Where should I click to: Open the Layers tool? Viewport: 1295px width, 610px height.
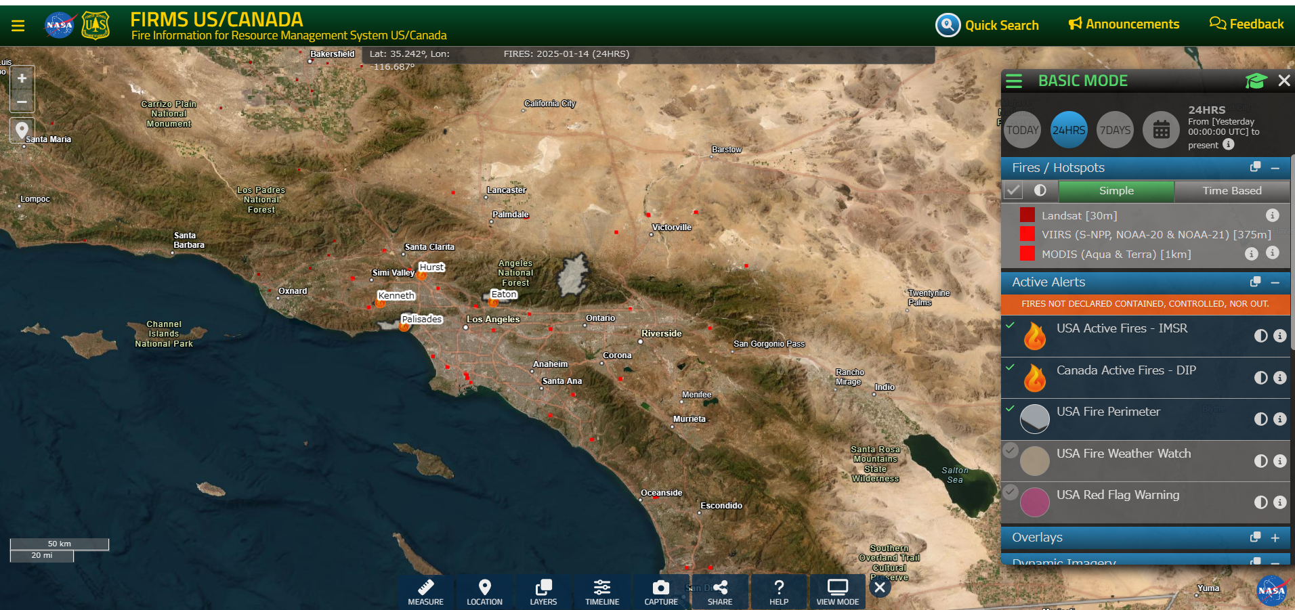543,592
